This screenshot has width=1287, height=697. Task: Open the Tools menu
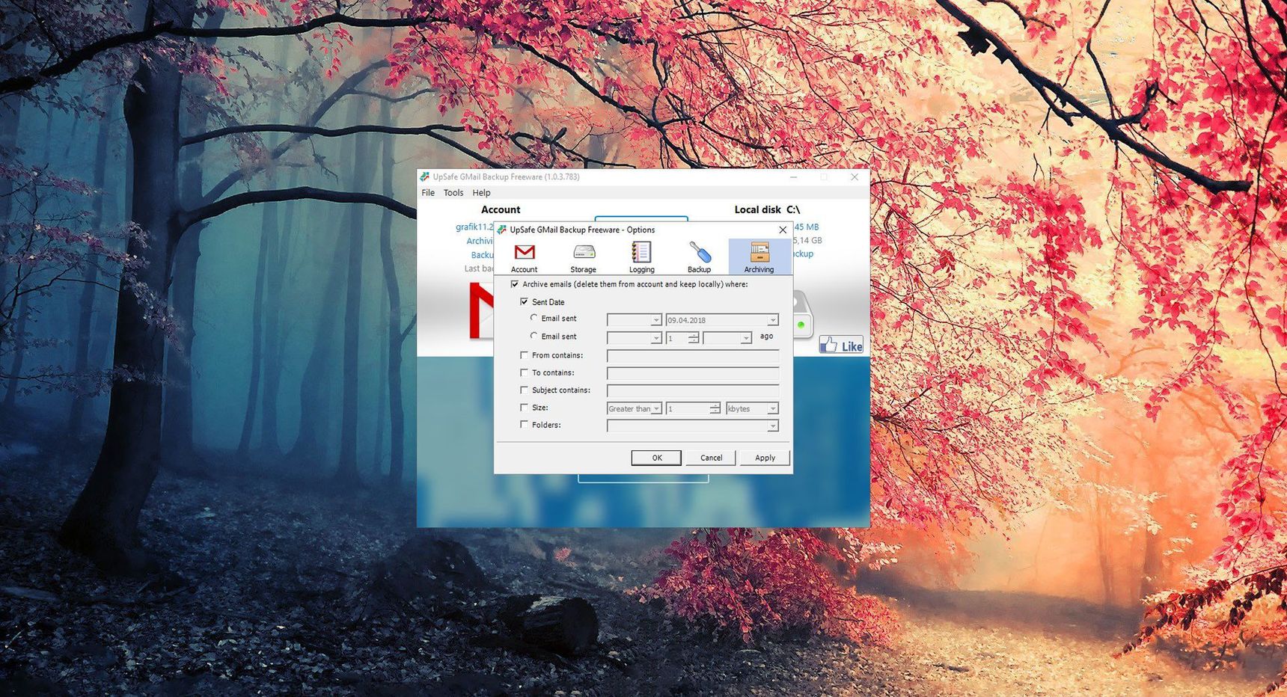click(453, 193)
